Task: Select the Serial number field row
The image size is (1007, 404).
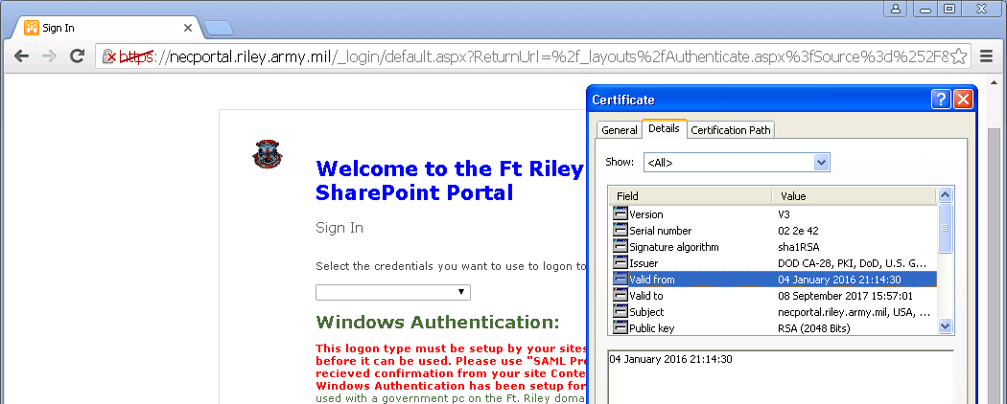Action: click(773, 230)
